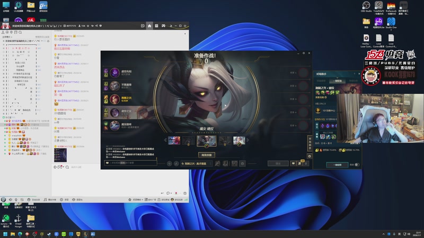Click Windows Start button

tap(5, 234)
